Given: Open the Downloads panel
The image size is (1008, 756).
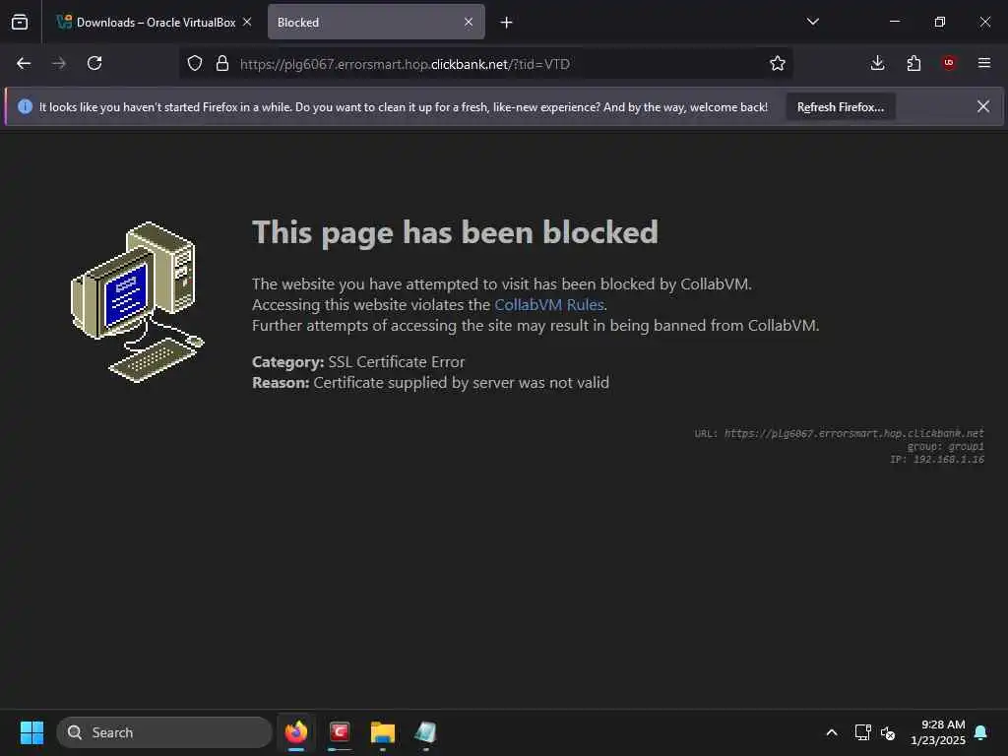Looking at the screenshot, I should pos(877,63).
